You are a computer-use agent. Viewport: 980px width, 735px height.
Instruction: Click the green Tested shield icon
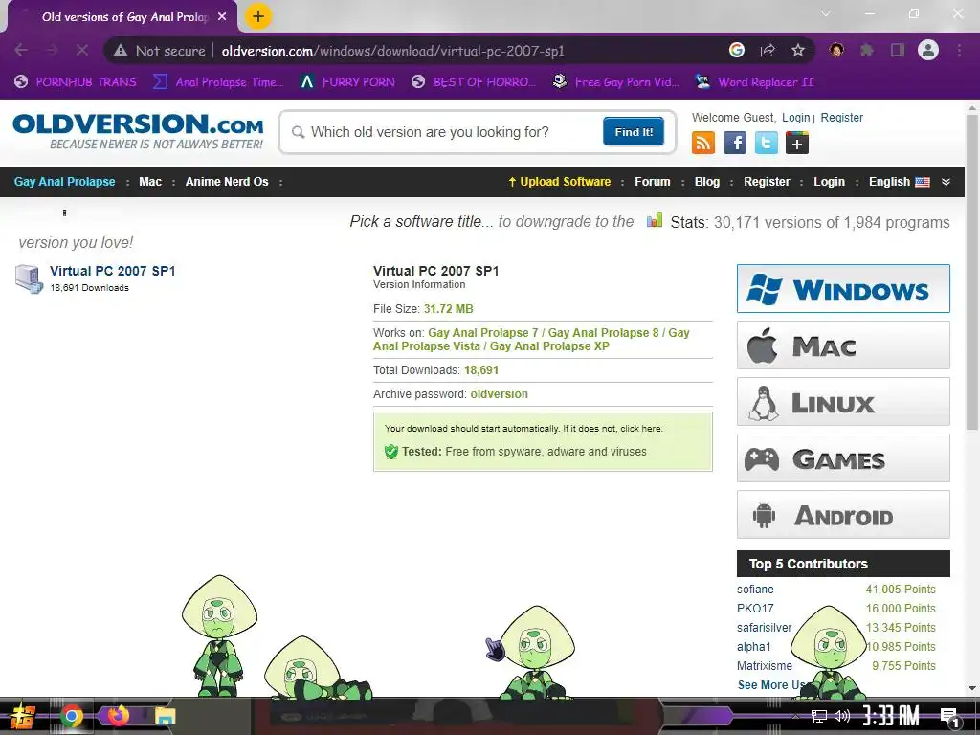pos(391,452)
